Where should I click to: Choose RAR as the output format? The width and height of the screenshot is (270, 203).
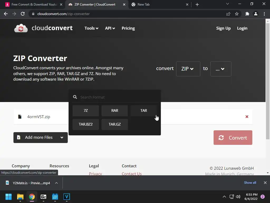tap(114, 110)
